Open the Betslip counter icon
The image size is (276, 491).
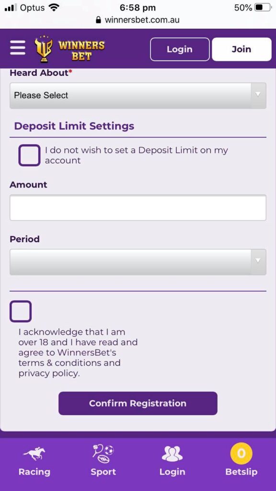pyautogui.click(x=241, y=452)
